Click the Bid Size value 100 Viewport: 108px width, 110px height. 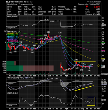tap(34, 14)
